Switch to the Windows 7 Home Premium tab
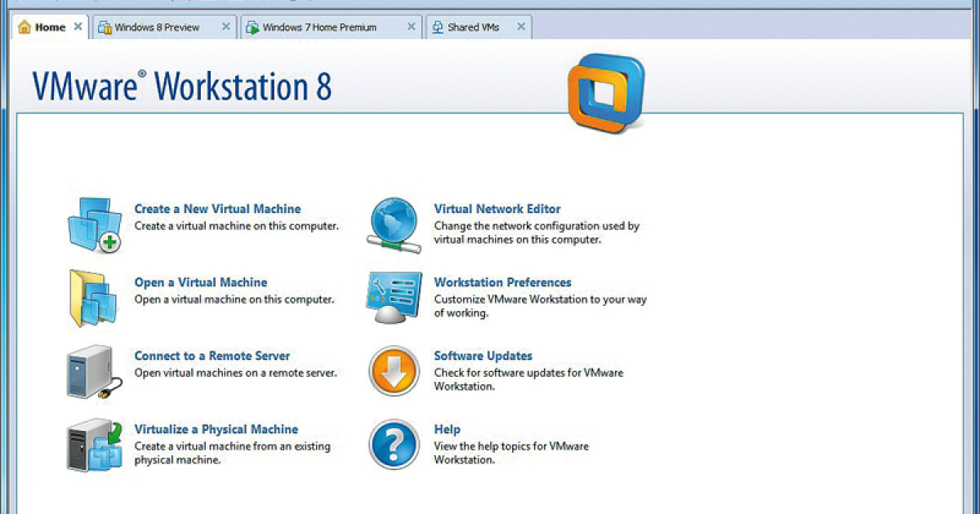The image size is (980, 514). click(332, 27)
